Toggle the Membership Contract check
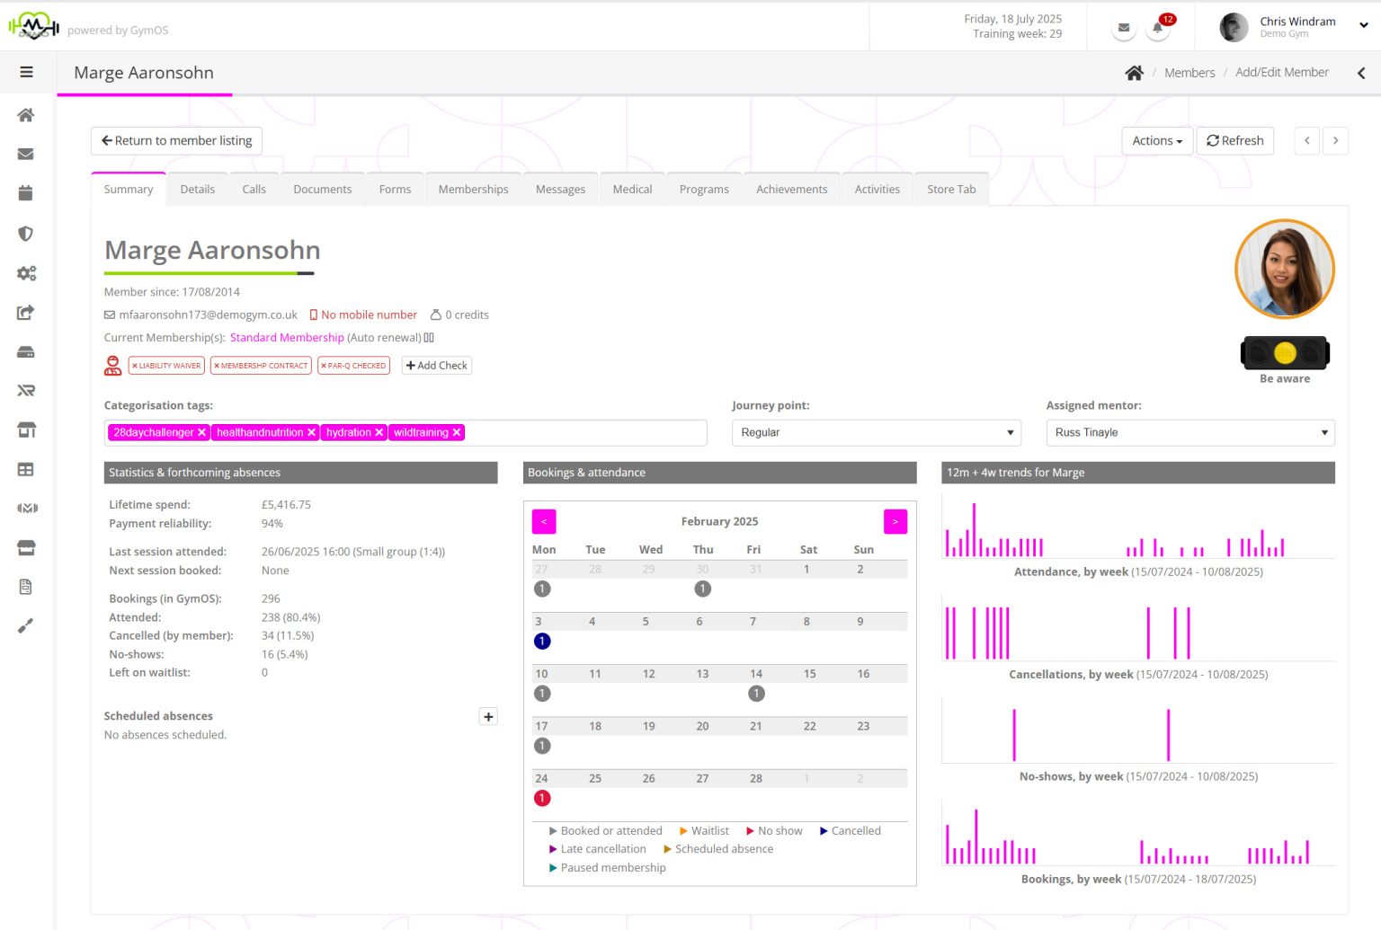This screenshot has width=1381, height=930. (261, 366)
